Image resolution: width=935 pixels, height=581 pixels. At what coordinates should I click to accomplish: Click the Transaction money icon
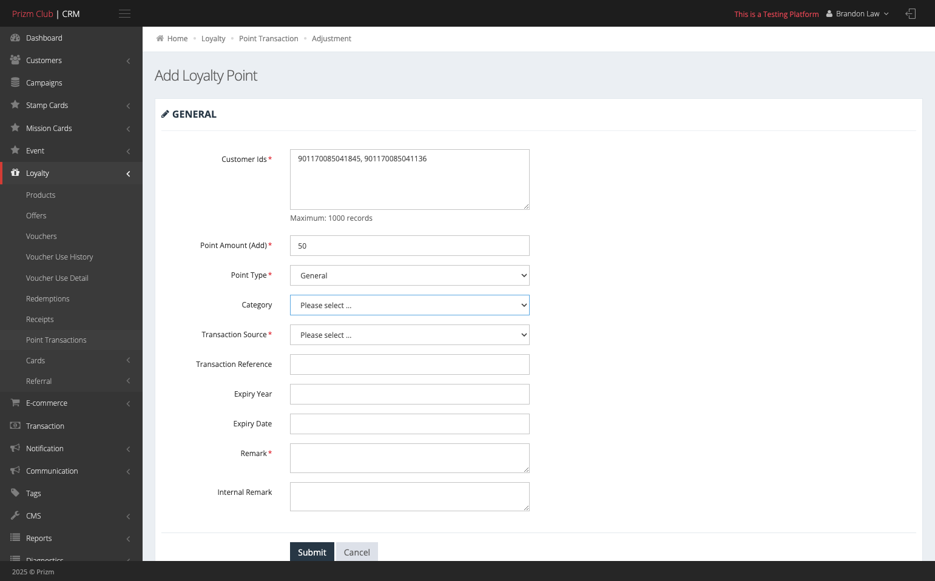coord(15,426)
